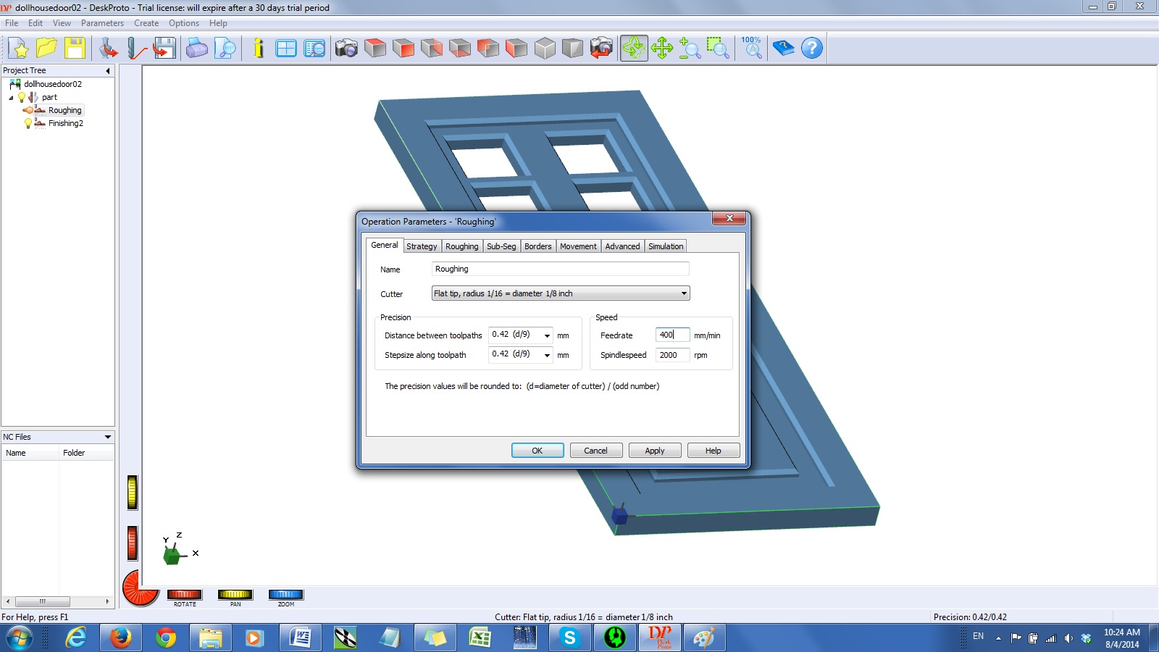Select Finishing2 operation in Project Tree

(66, 123)
